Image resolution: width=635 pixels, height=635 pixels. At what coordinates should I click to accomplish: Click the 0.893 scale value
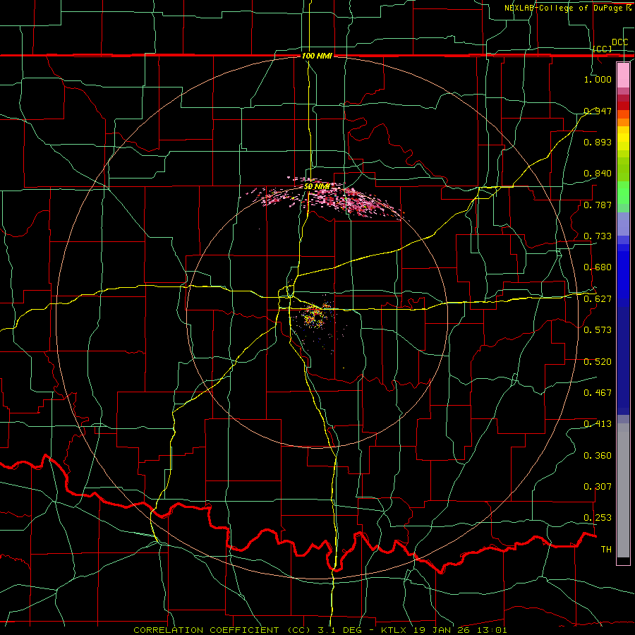click(x=598, y=142)
